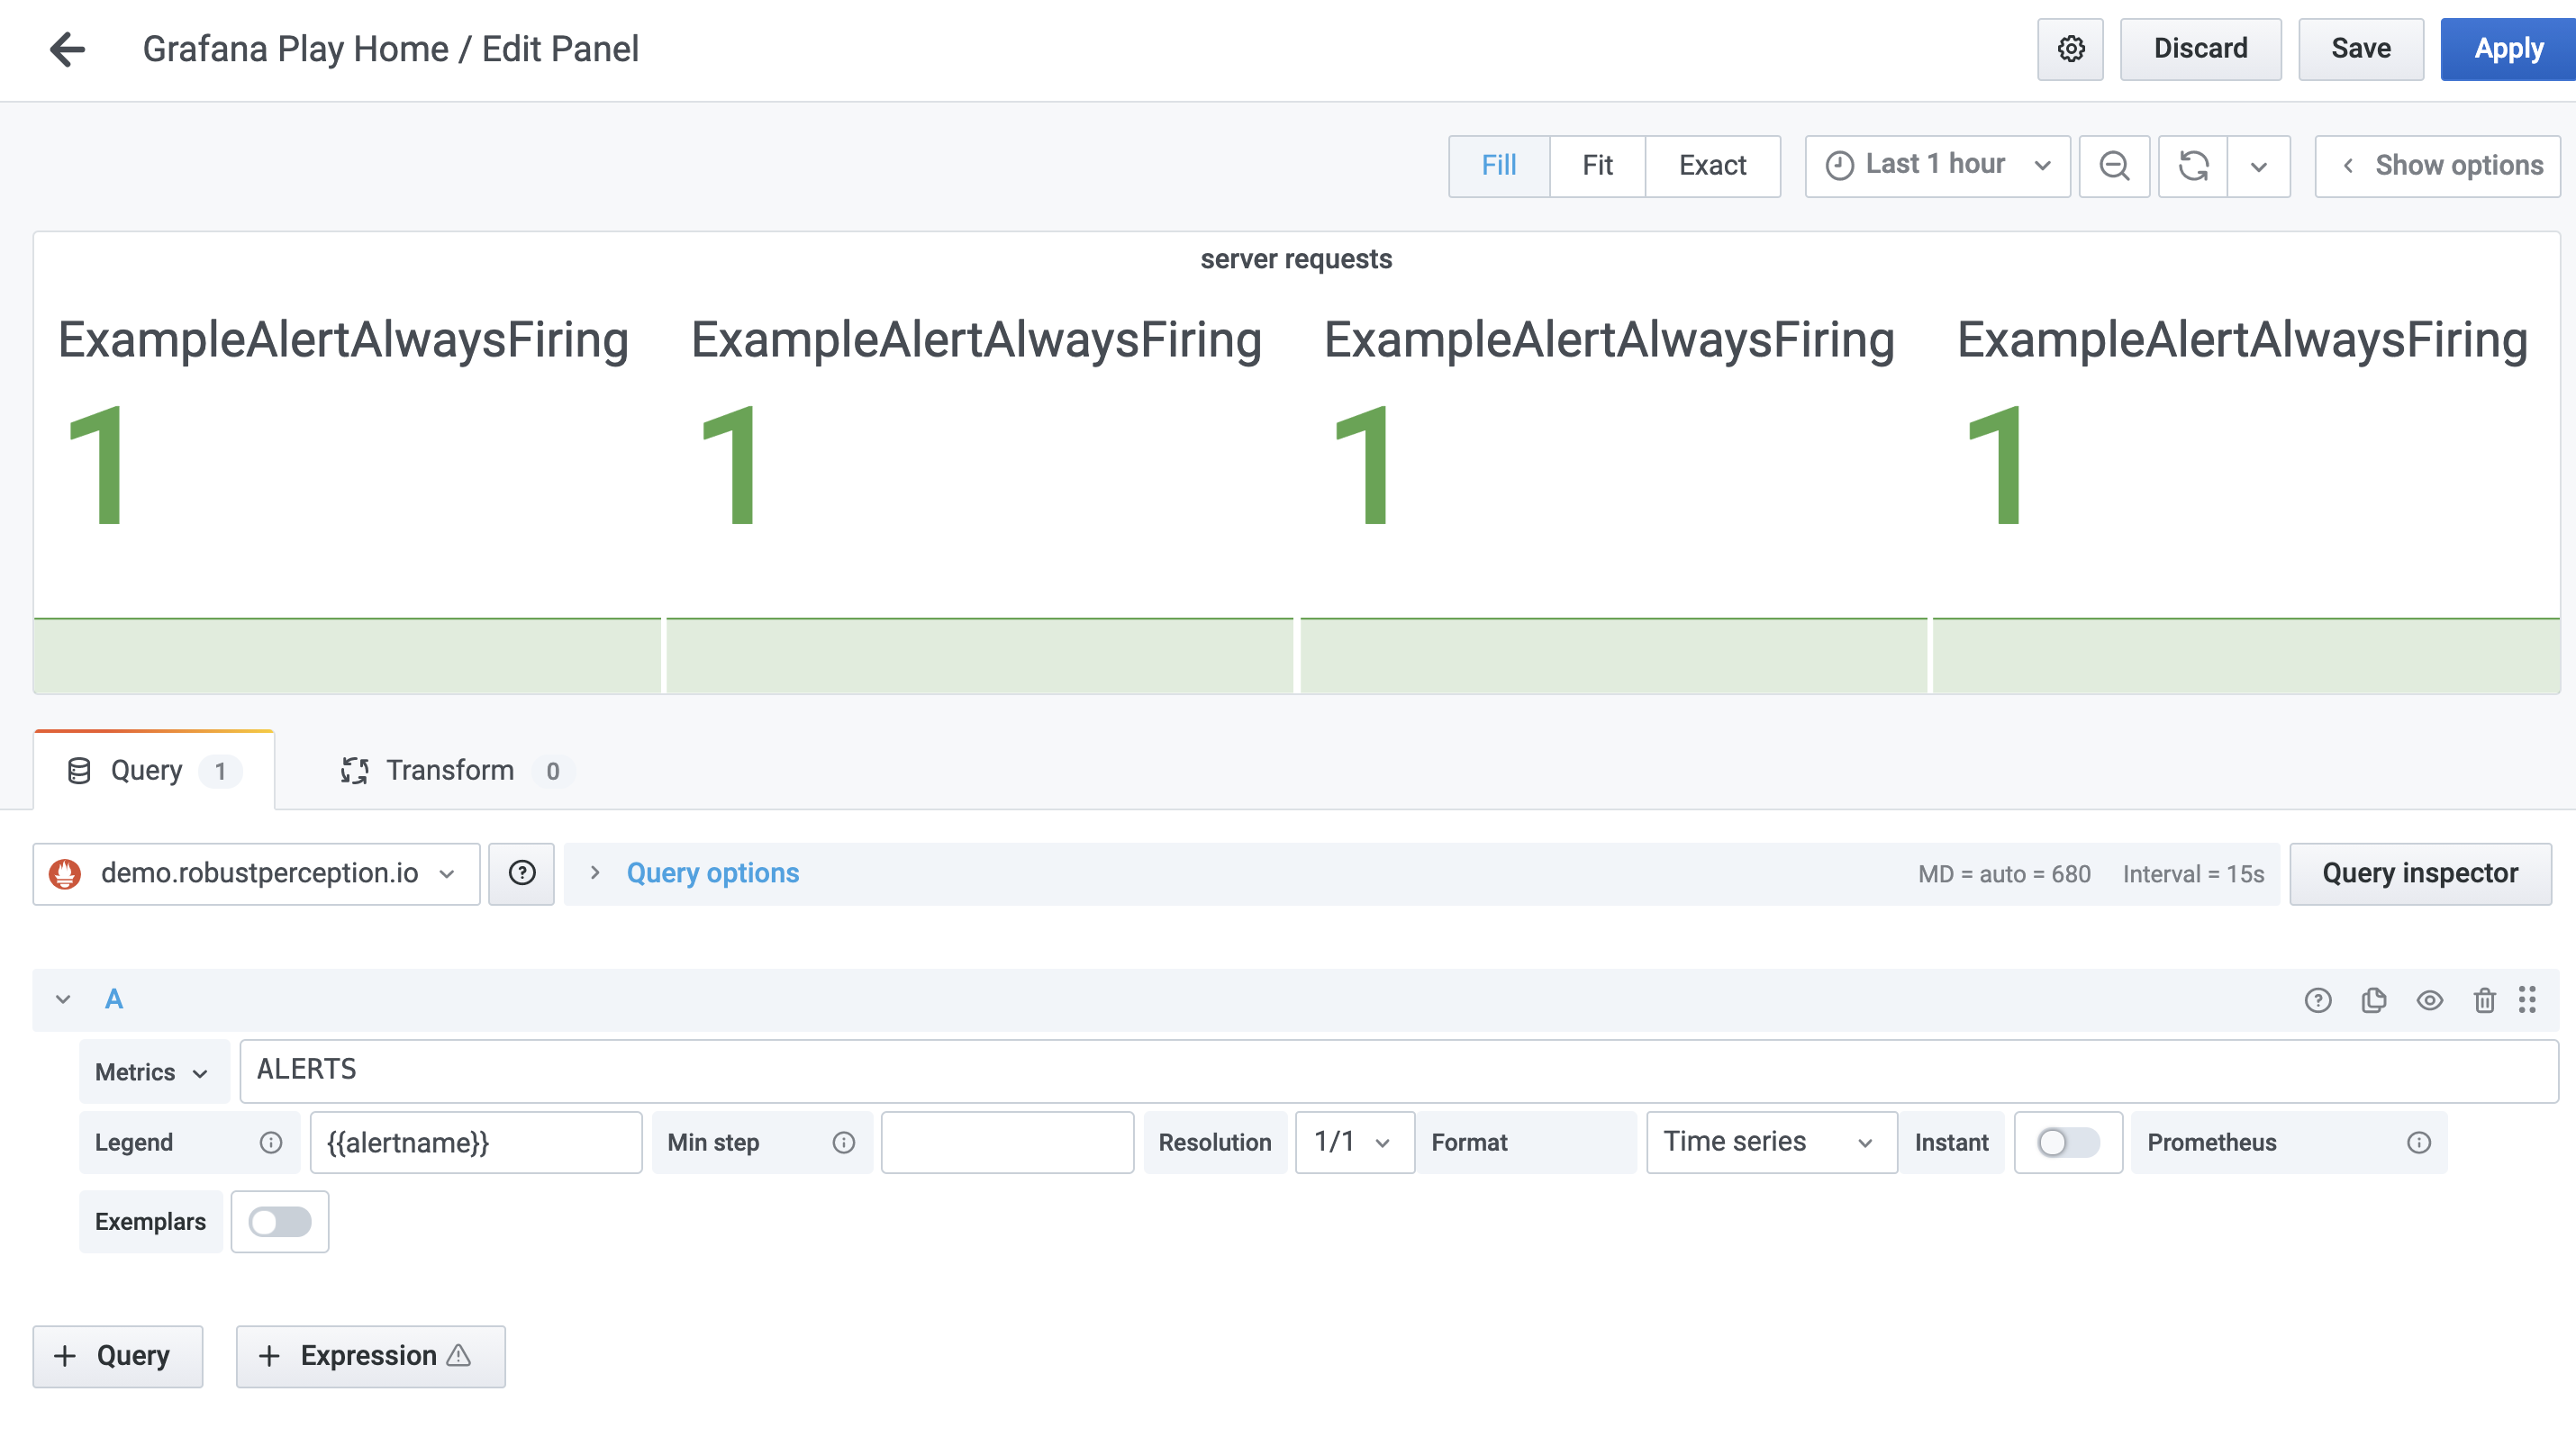
Task: Open data source help icon
Action: 521,874
